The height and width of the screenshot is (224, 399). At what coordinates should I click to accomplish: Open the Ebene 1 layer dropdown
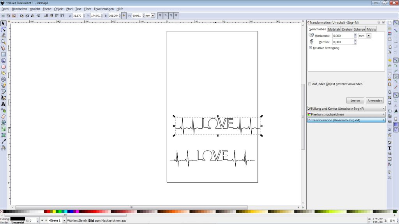click(64, 220)
